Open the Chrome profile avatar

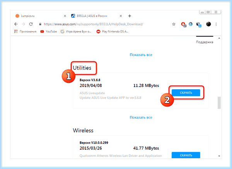tap(208, 24)
